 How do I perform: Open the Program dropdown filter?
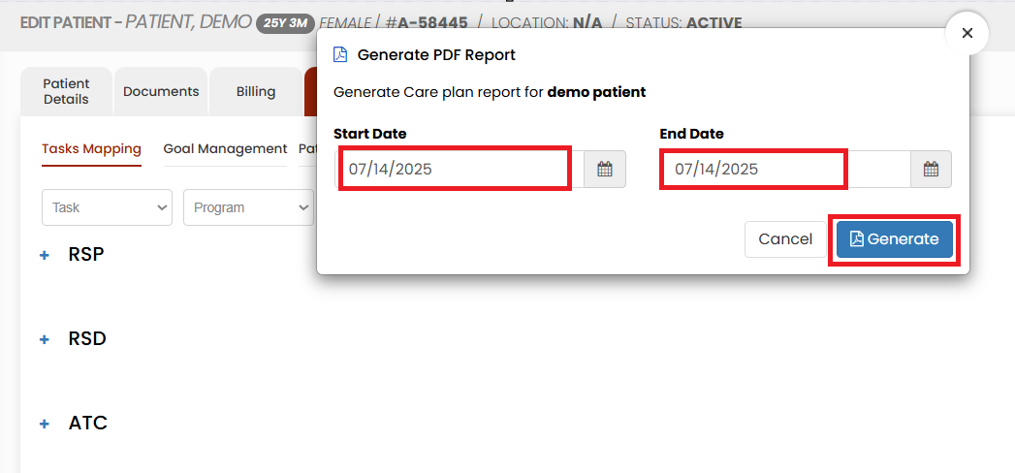248,207
